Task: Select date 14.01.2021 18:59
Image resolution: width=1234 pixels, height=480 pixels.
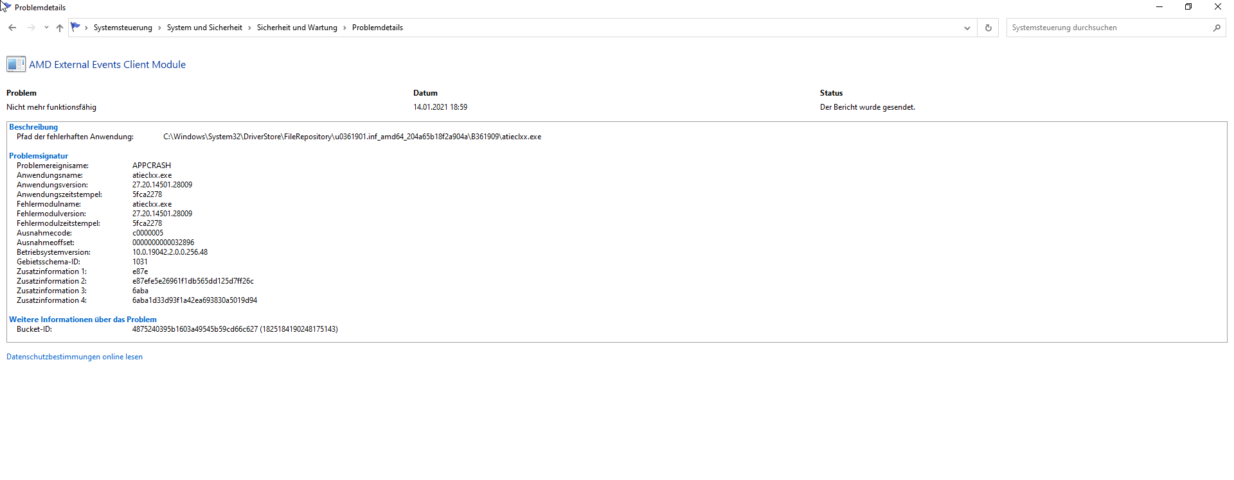Action: point(440,107)
